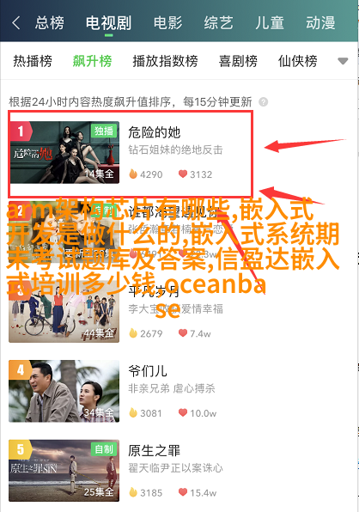Open the 原生之罪 title link
The image size is (359, 512).
coord(154,451)
